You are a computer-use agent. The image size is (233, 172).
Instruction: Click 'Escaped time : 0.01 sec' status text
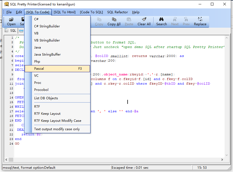[130, 168]
